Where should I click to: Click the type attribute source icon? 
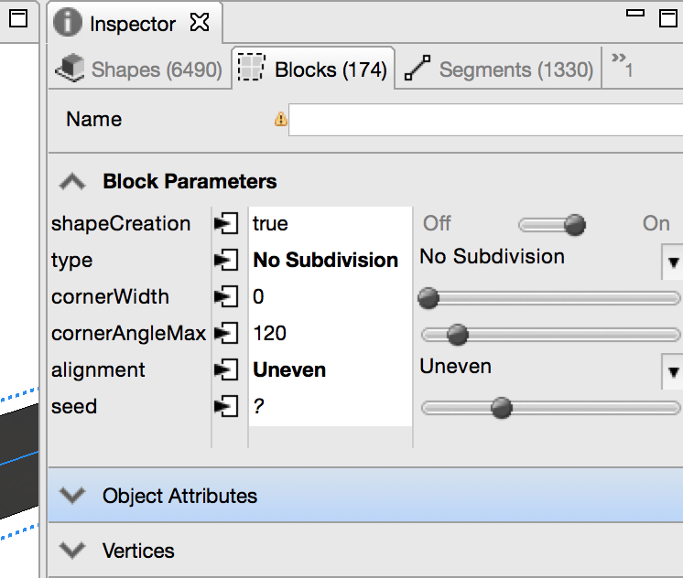tap(224, 260)
